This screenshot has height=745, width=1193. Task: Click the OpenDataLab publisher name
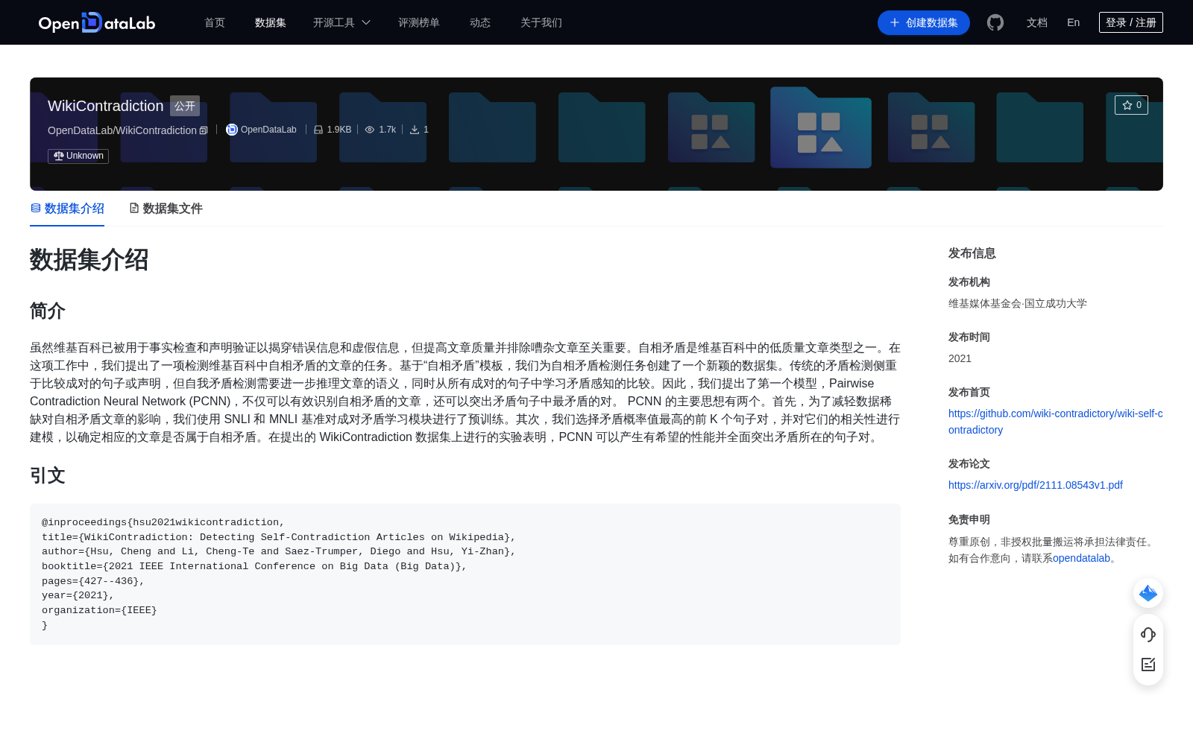[268, 130]
